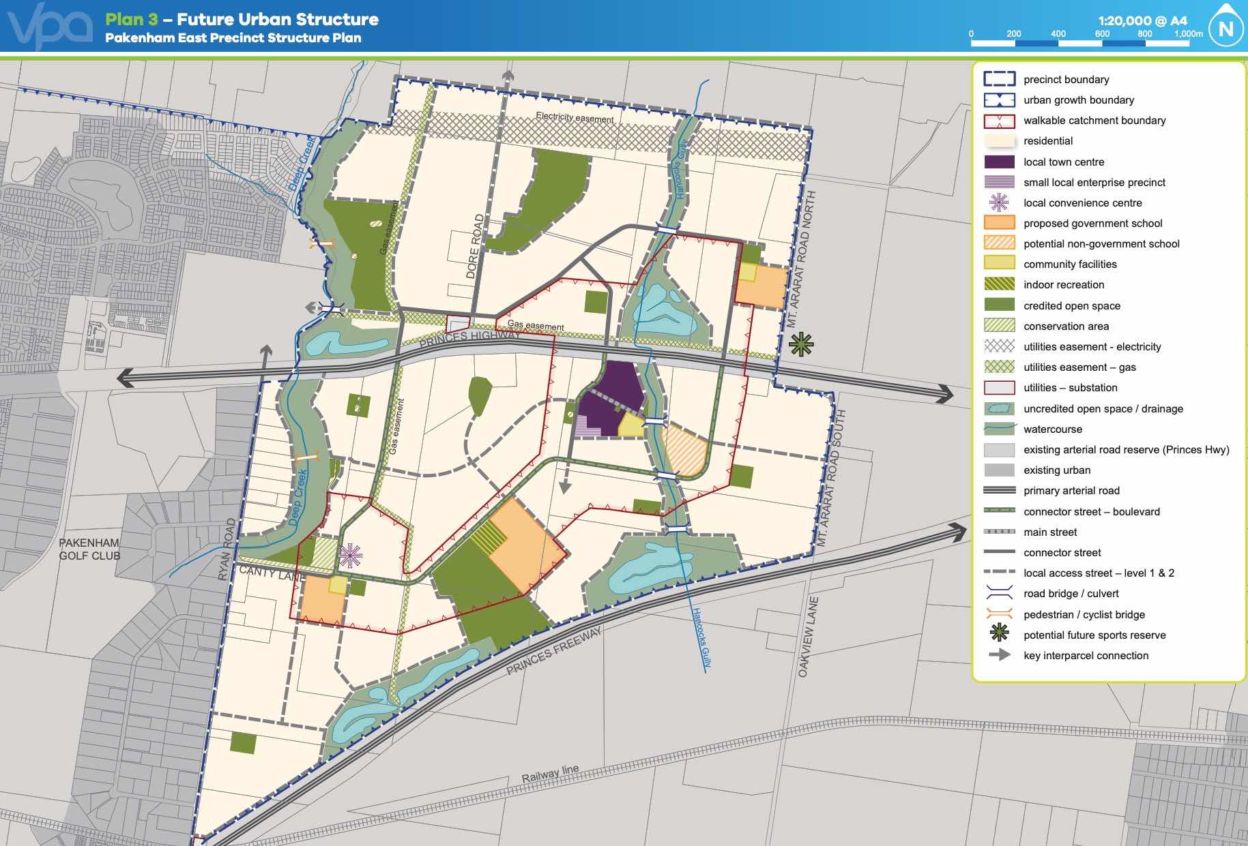Click the north compass indicator
Viewport: 1248px width, 846px height.
coord(1227,29)
